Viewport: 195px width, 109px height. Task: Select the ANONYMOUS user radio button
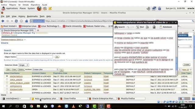[7, 76]
